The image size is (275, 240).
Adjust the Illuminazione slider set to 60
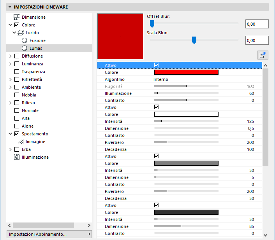coord(186,93)
